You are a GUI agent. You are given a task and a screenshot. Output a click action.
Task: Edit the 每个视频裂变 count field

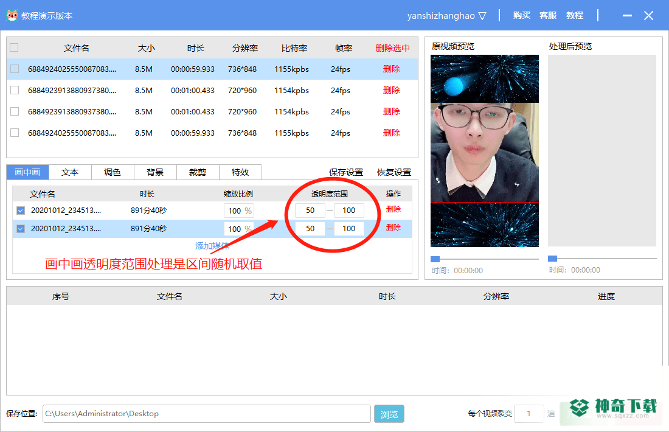[x=529, y=414]
